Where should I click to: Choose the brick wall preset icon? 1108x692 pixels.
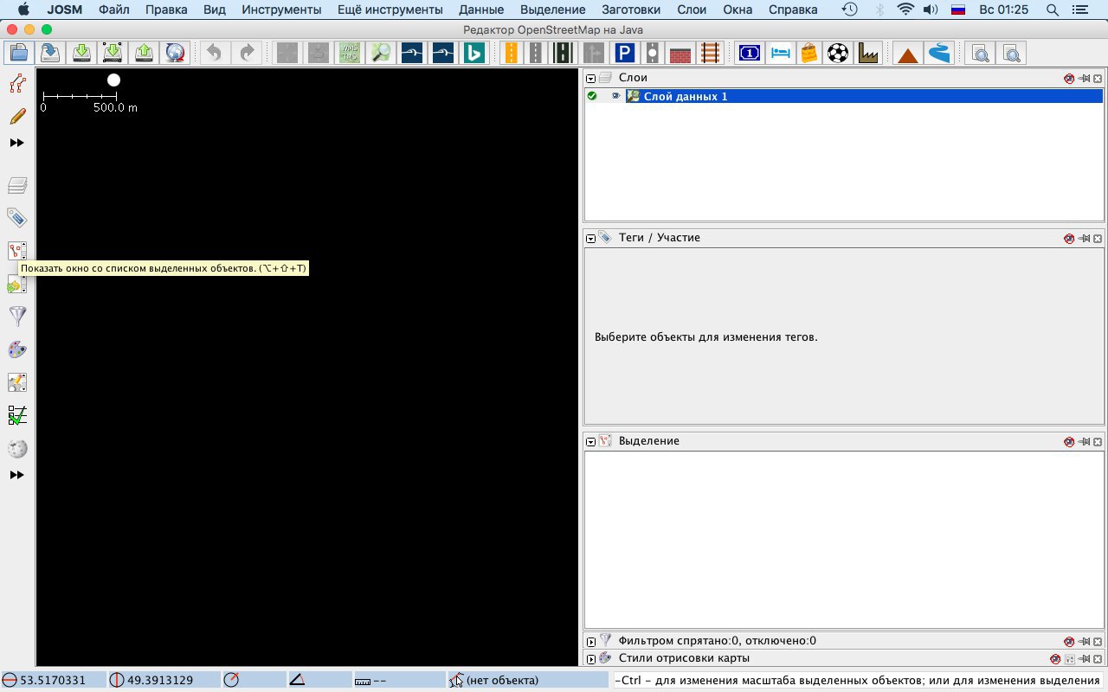(680, 54)
